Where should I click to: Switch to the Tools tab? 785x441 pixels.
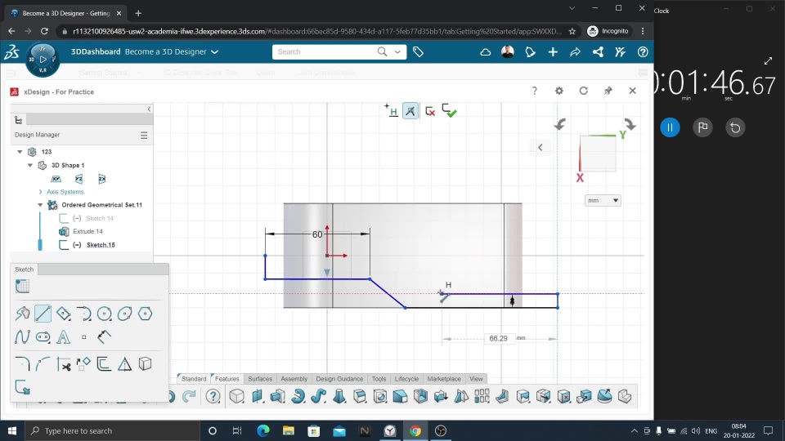coord(379,378)
